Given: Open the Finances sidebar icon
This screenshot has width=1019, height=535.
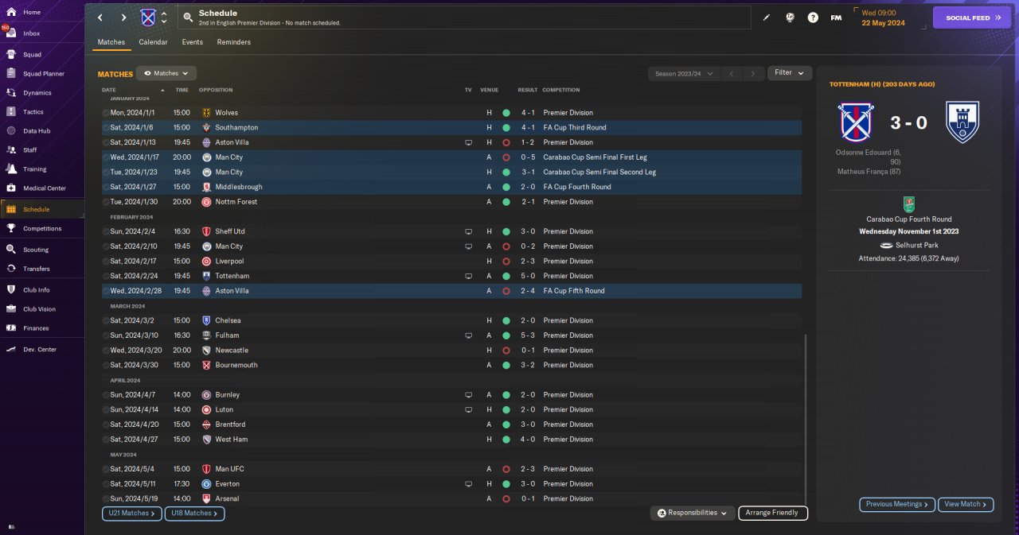Looking at the screenshot, I should [x=11, y=328].
